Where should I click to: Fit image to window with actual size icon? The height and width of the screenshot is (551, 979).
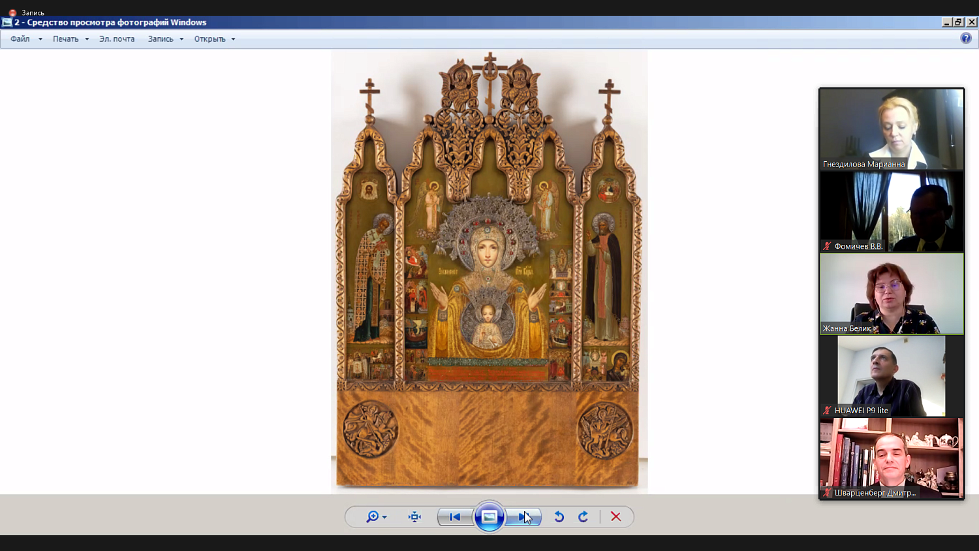point(414,516)
